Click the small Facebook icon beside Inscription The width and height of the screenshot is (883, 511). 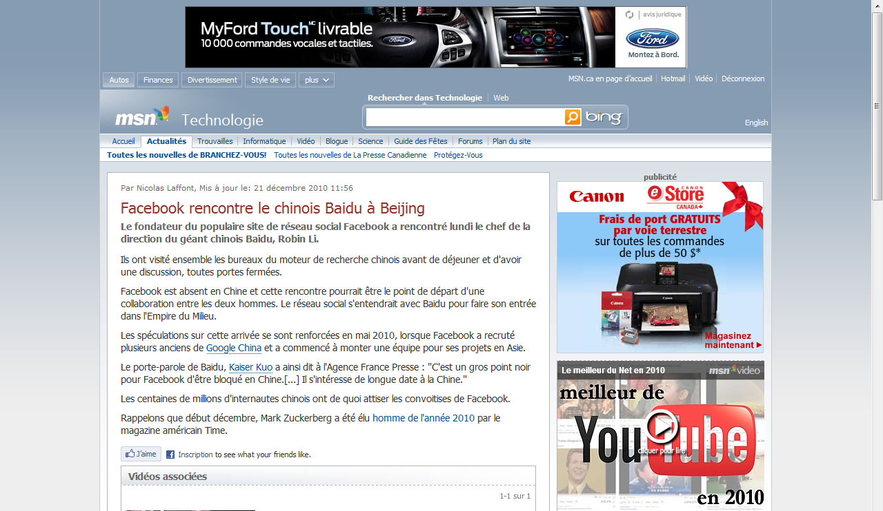(170, 455)
